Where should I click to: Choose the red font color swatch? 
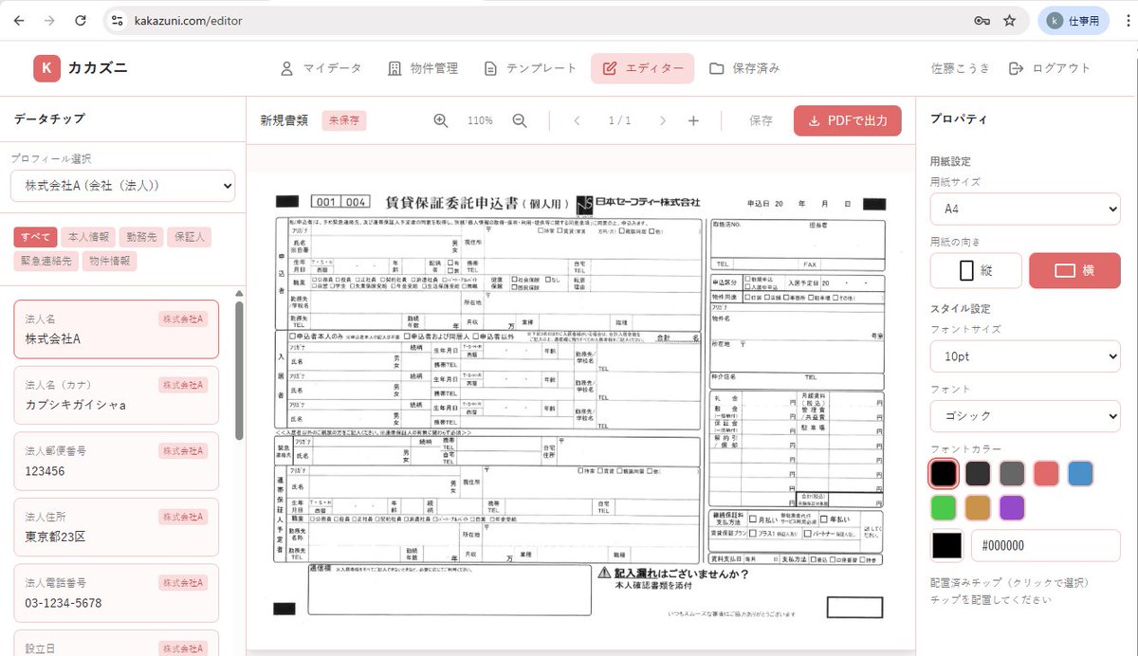tap(1046, 473)
